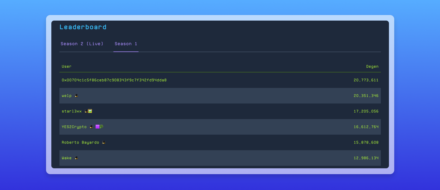Image resolution: width=440 pixels, height=190 pixels.
Task: Click the top hat emoji next to Roberto Bayardo
Action: (x=104, y=142)
